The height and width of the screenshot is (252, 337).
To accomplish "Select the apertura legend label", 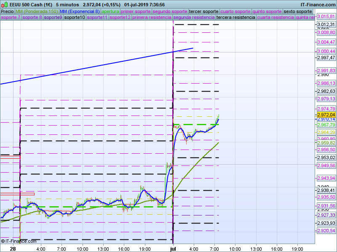I will pyautogui.click(x=110, y=11).
